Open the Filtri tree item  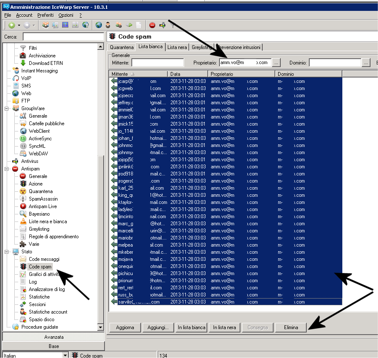tap(33, 48)
